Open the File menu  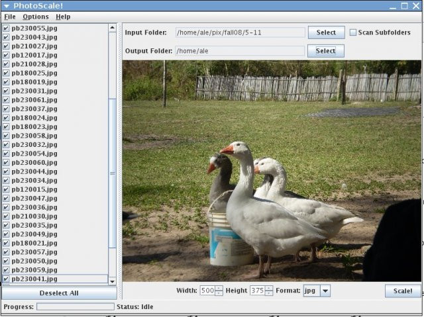click(10, 17)
